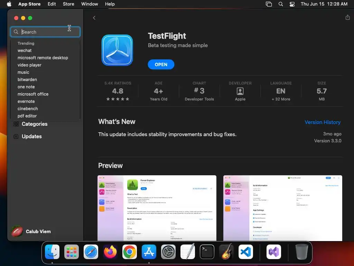This screenshot has height=266, width=354.
Task: Open Launchpad from the Dock
Action: click(x=72, y=252)
